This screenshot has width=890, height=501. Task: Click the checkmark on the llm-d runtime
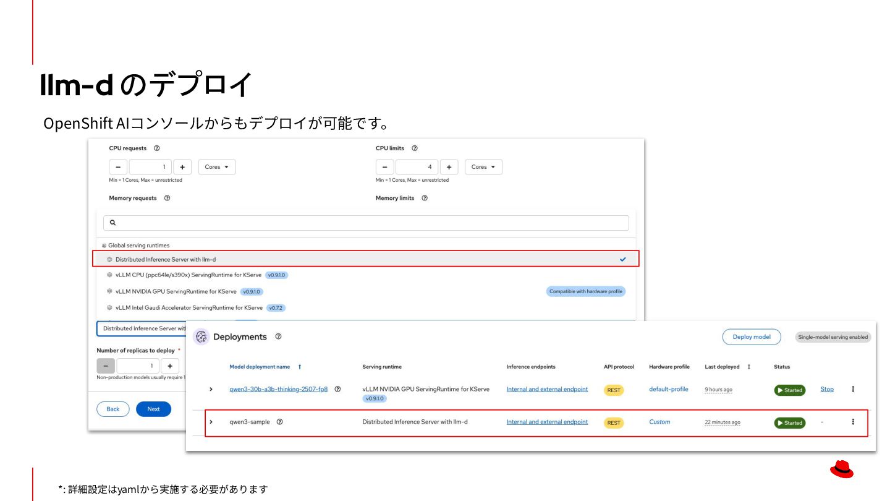tap(623, 260)
